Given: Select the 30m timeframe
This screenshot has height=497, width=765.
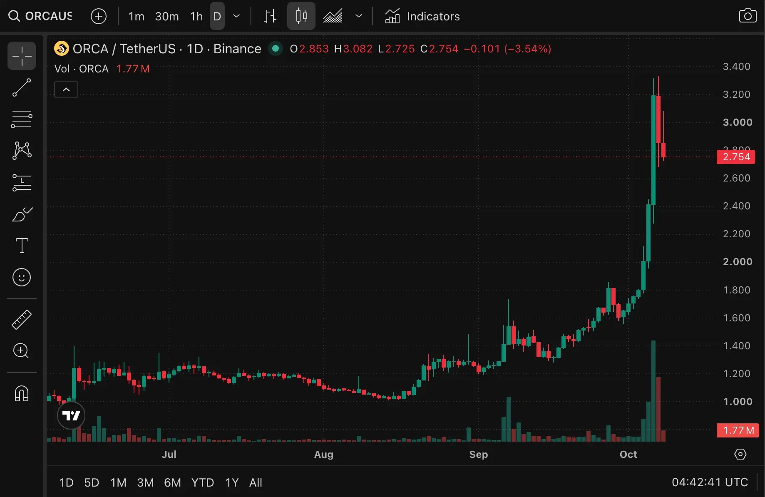Looking at the screenshot, I should pos(167,16).
